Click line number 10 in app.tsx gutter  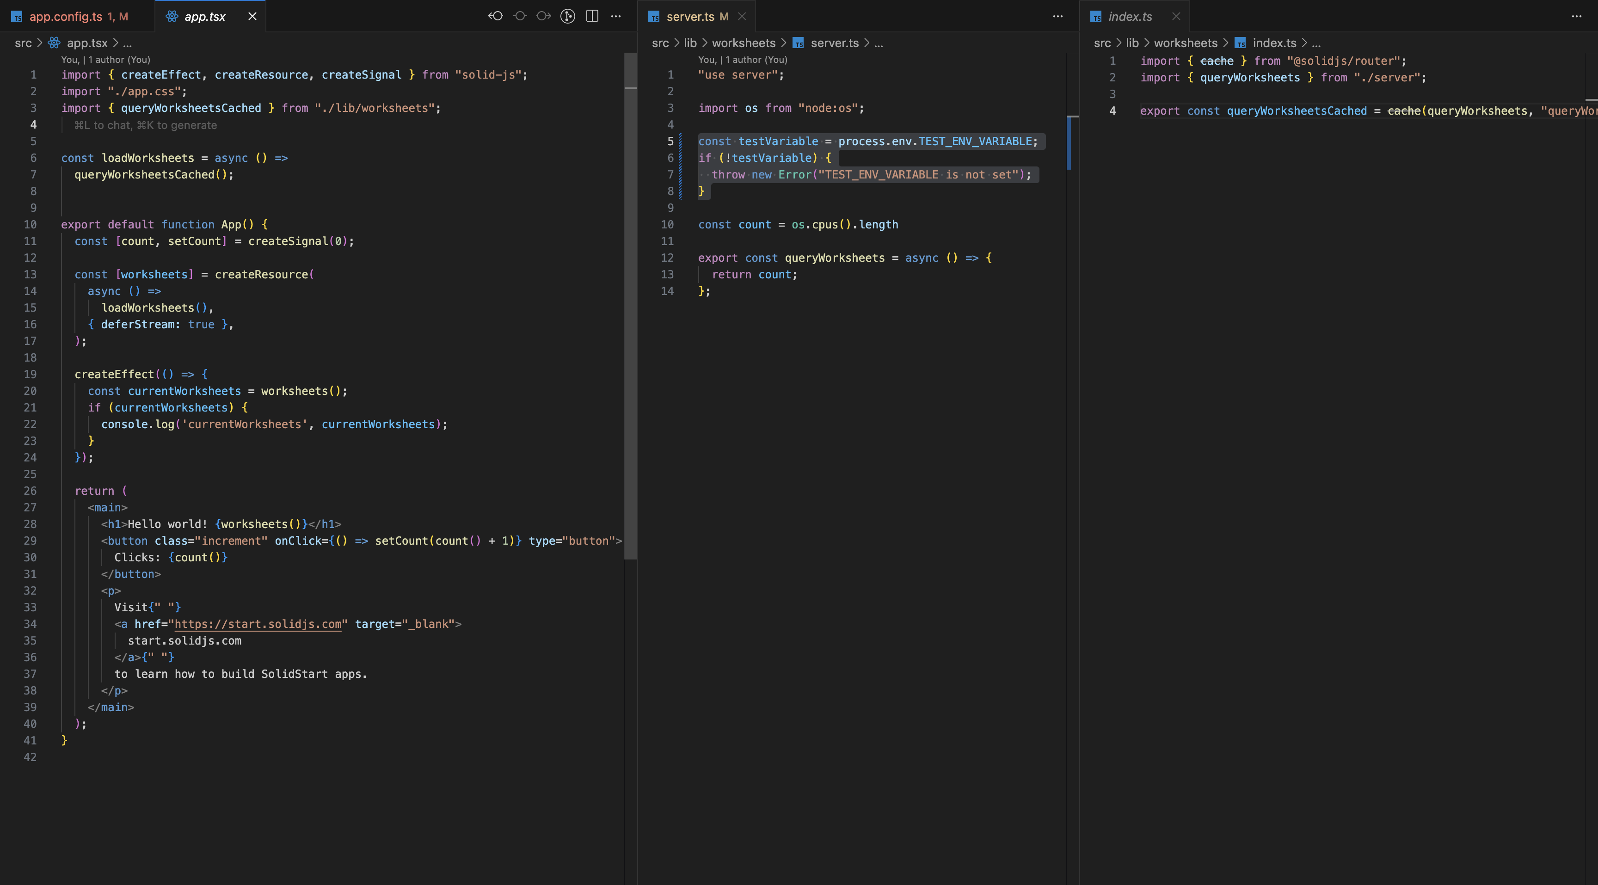pos(30,225)
